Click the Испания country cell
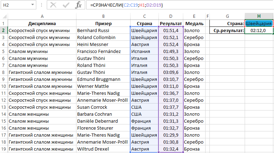Viewport: 274px width, 153px height. (x=144, y=51)
